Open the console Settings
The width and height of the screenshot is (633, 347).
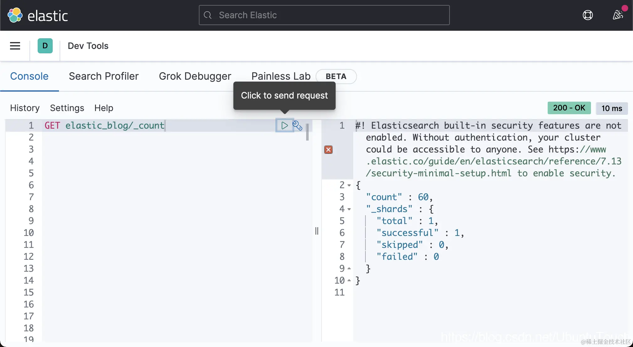[x=67, y=108]
